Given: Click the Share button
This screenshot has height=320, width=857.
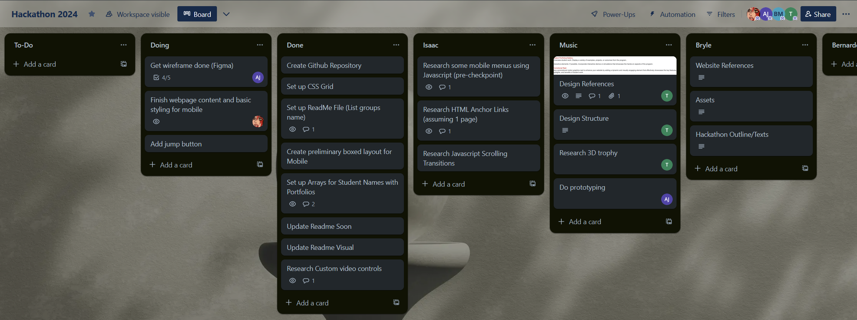Looking at the screenshot, I should (818, 14).
